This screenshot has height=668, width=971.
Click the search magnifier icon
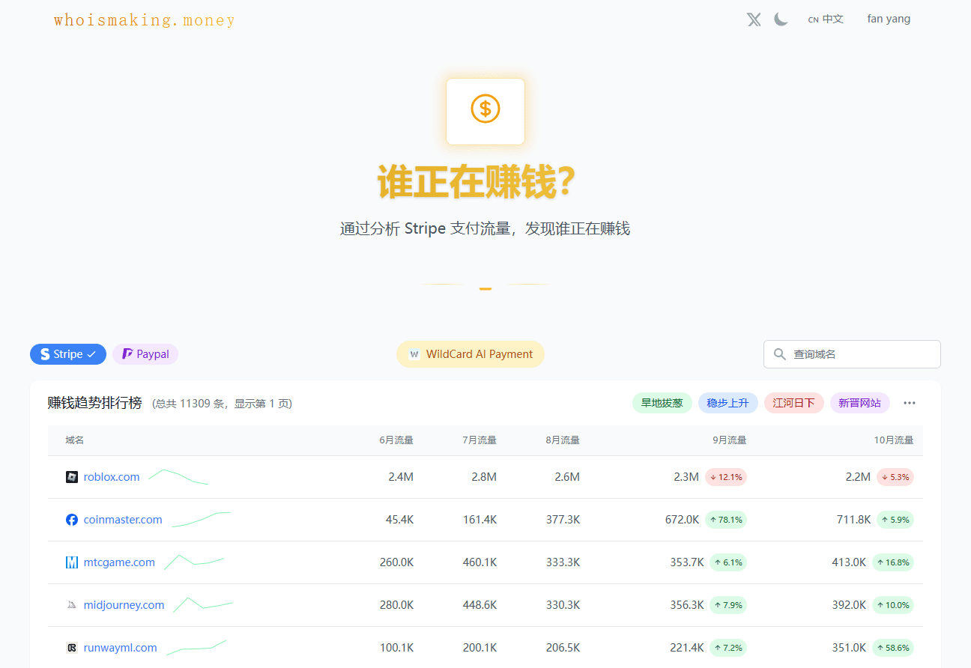click(x=780, y=354)
